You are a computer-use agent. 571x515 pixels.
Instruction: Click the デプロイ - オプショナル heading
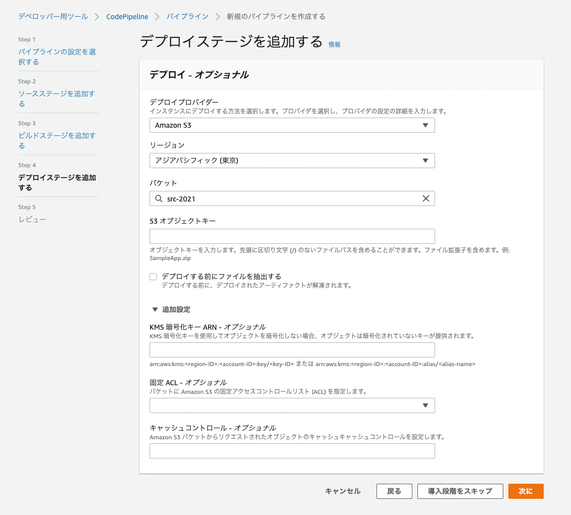[199, 75]
